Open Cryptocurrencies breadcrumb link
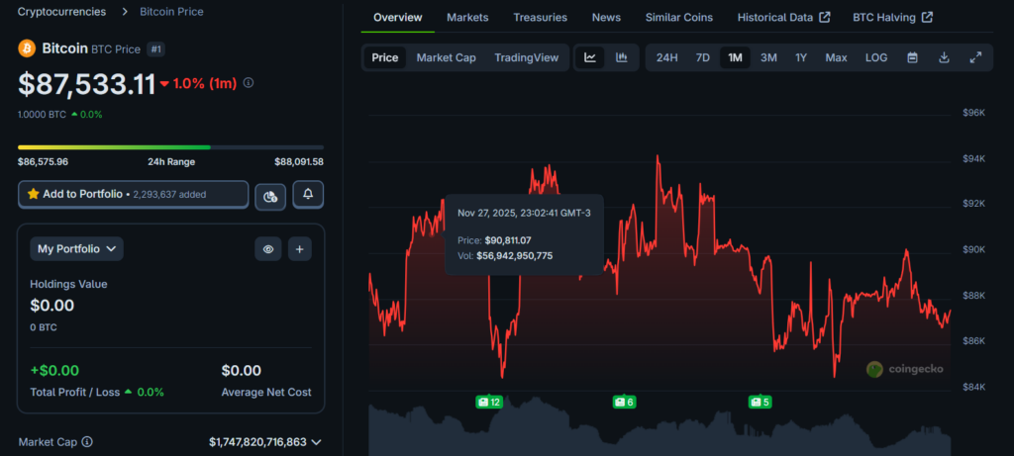This screenshot has width=1014, height=456. [64, 12]
